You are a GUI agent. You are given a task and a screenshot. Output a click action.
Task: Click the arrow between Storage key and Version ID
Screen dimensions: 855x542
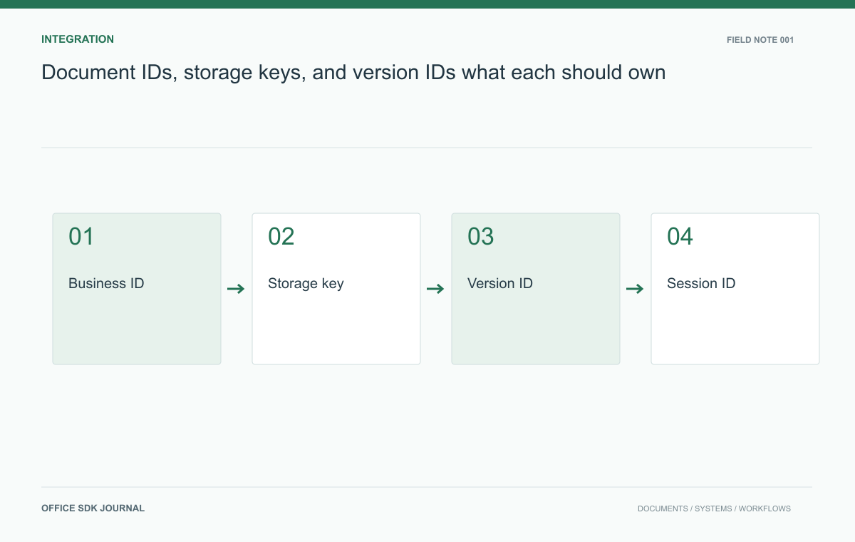point(435,289)
